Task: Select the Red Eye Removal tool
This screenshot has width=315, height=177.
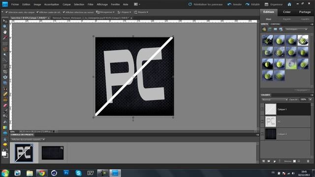Action: tap(5, 88)
